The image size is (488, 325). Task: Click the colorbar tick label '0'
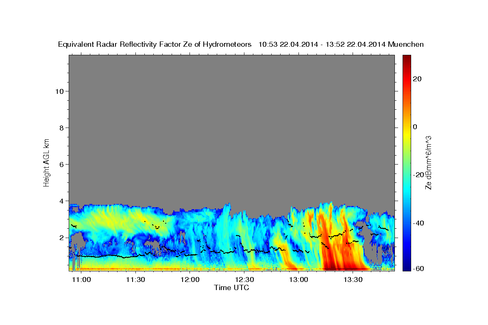[415, 127]
